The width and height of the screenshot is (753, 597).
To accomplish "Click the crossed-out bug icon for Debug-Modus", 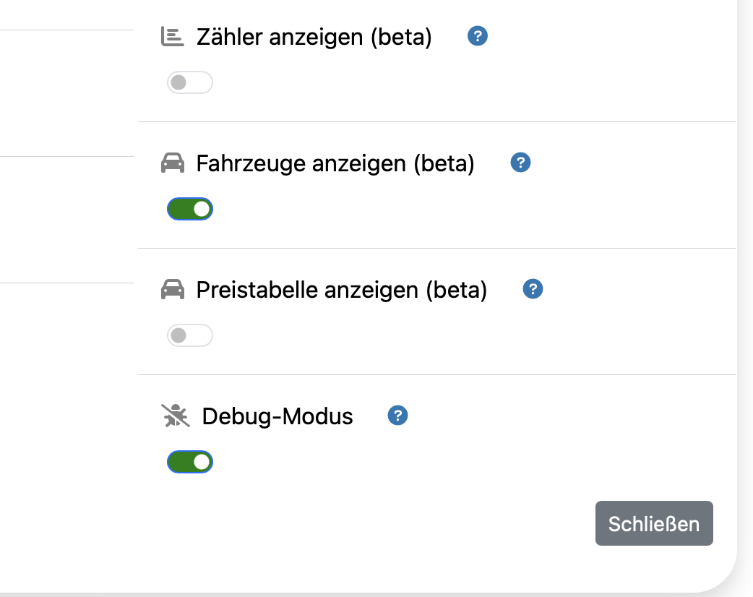I will point(175,416).
